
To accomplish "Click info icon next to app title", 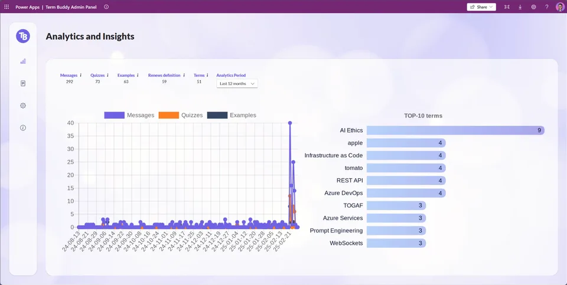I will coord(106,7).
